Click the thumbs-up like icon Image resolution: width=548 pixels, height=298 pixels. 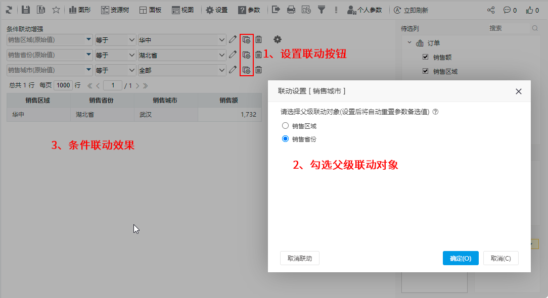click(x=529, y=10)
